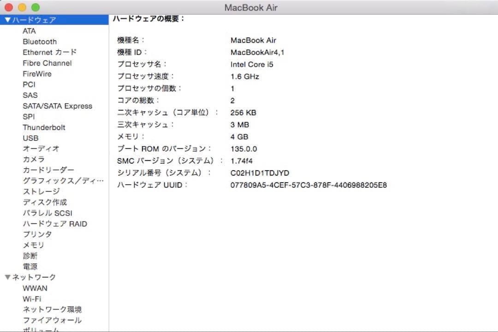
Task: Select Wi-Fi in sidebar
Action: pos(32,299)
